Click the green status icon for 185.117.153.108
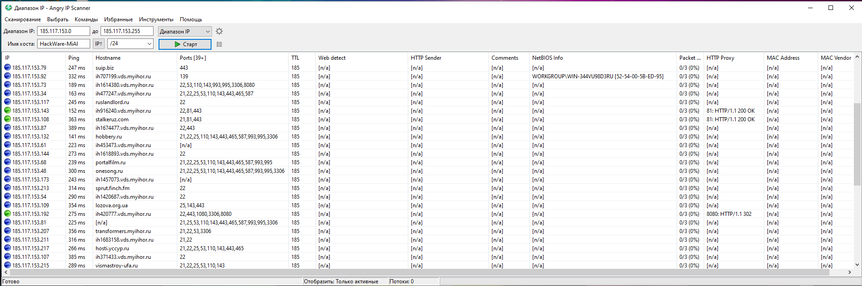Viewport: 862px width, 286px height. pos(7,119)
